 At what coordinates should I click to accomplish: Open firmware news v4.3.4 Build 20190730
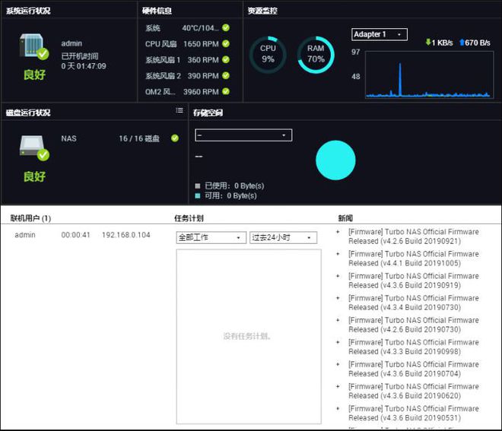[x=413, y=303]
